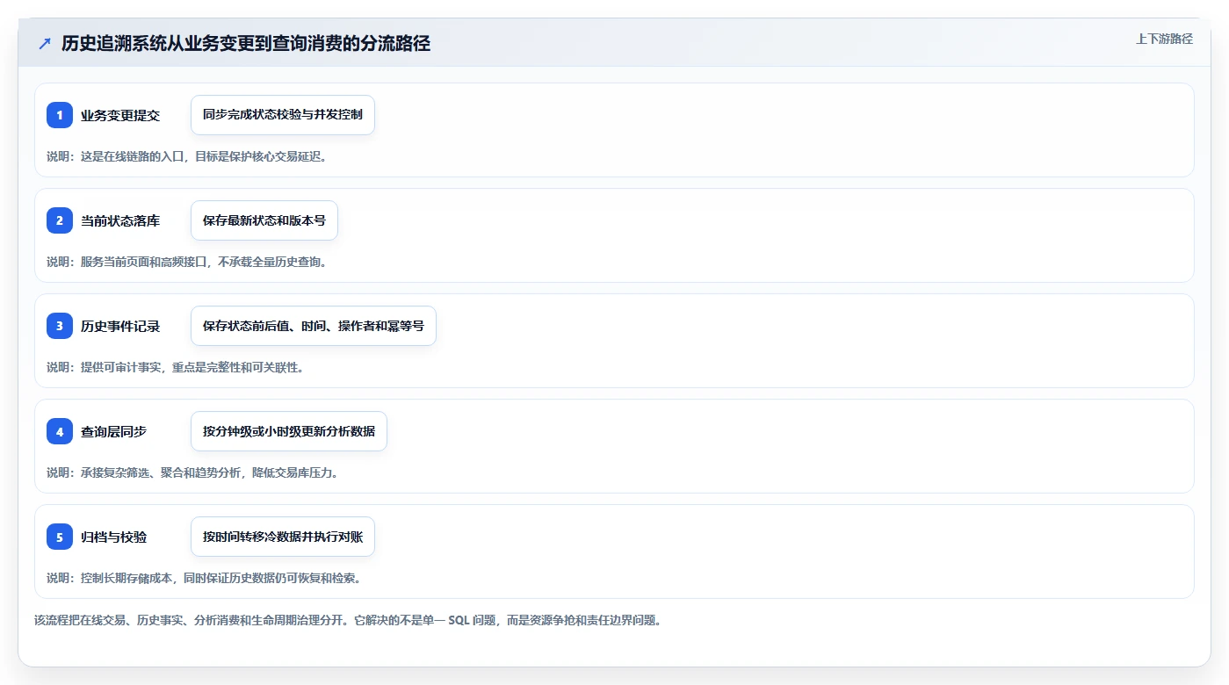
Task: Select step number 4 badge
Action: [60, 431]
